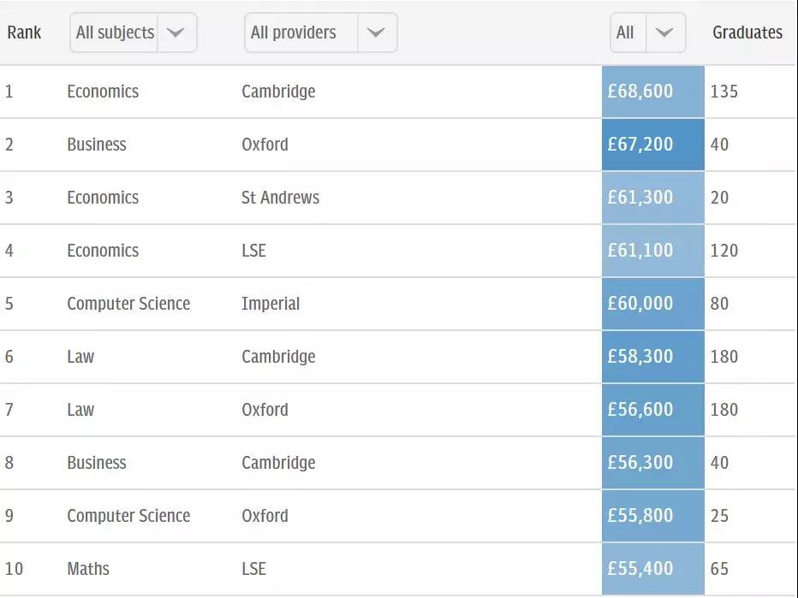Sort by the Graduates column header
The height and width of the screenshot is (598, 798).
pos(747,33)
